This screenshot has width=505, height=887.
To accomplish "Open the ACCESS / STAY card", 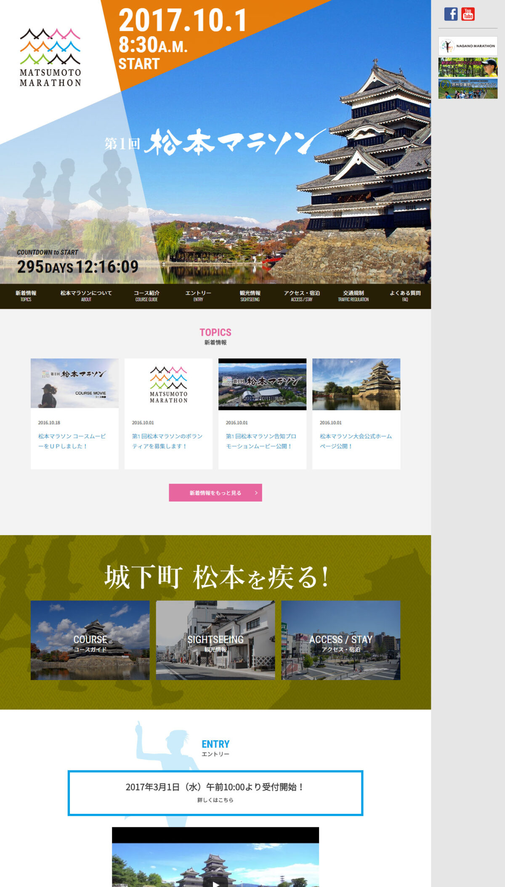I will [x=341, y=640].
